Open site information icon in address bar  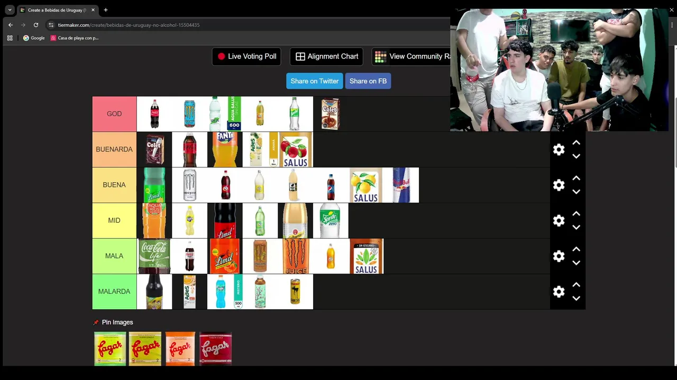[x=51, y=25]
